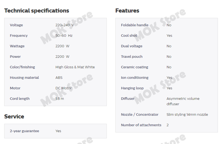222x144 pixels.
Task: Click the 220-240 V value
Action: [65, 25]
